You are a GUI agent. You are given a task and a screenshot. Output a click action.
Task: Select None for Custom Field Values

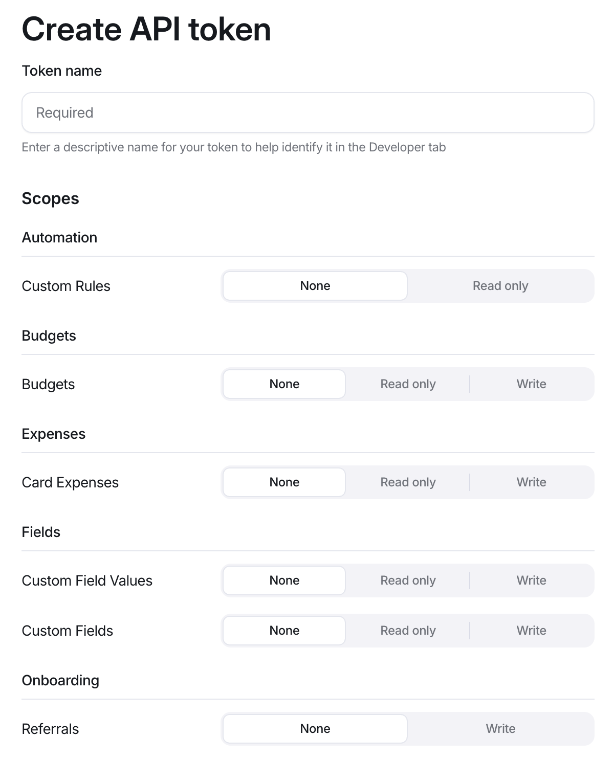click(284, 580)
